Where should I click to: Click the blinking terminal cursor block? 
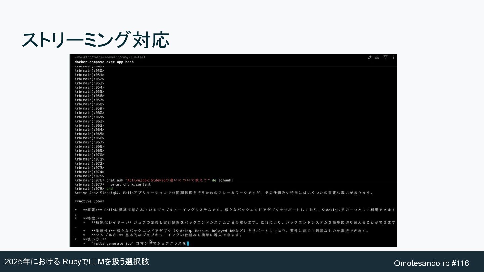(x=188, y=244)
